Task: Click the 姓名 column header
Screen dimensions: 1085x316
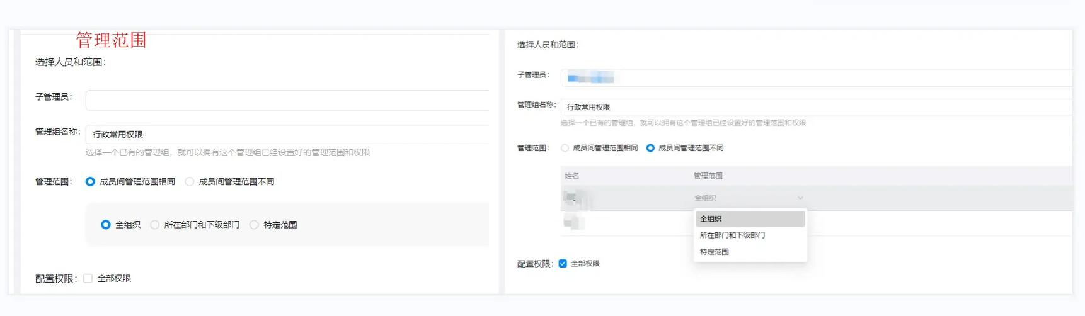Action: coord(571,176)
